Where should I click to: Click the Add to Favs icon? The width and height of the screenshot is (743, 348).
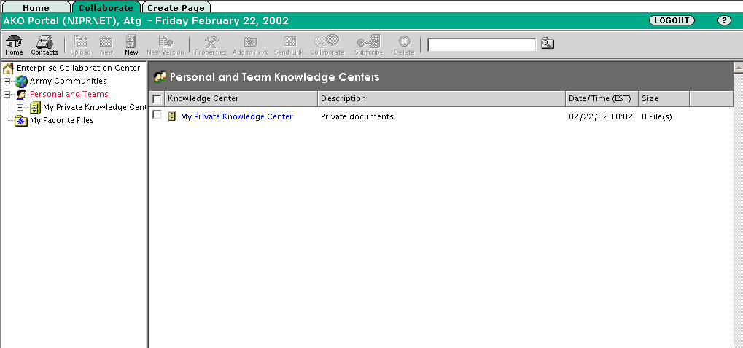[x=249, y=44]
